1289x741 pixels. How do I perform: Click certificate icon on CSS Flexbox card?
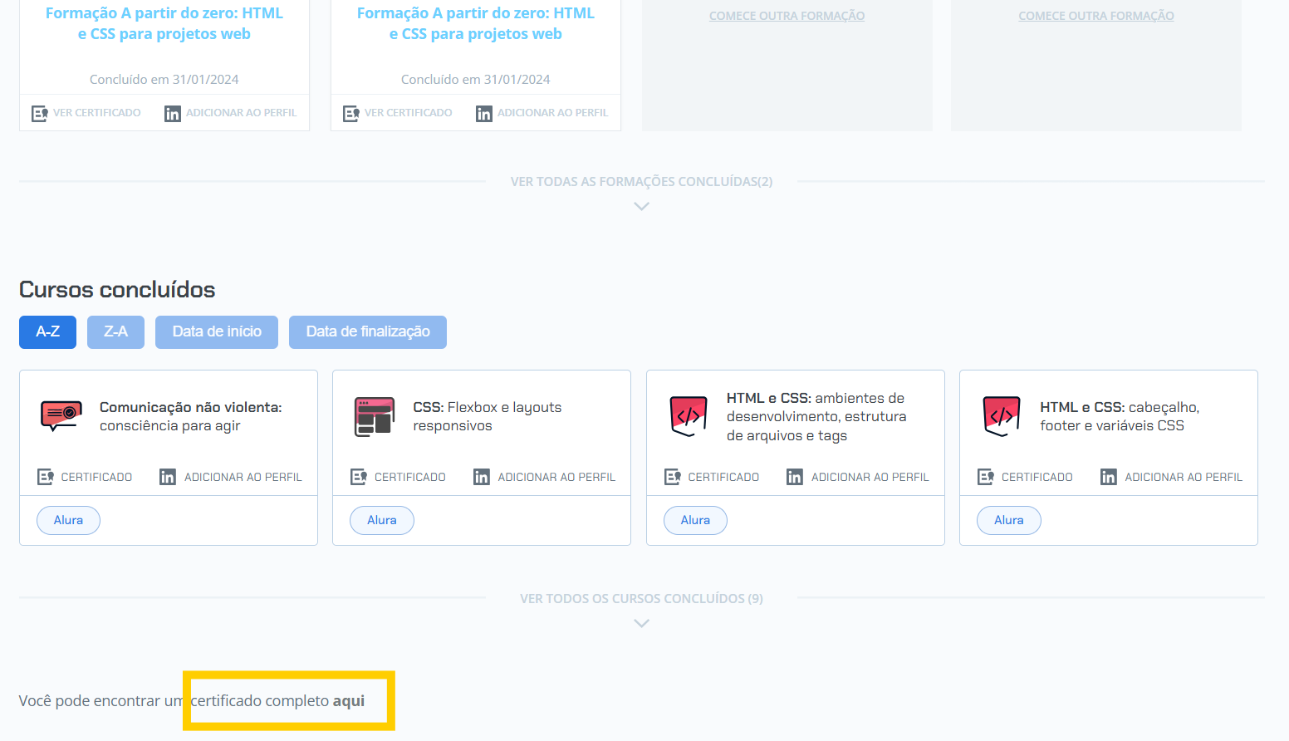click(359, 477)
